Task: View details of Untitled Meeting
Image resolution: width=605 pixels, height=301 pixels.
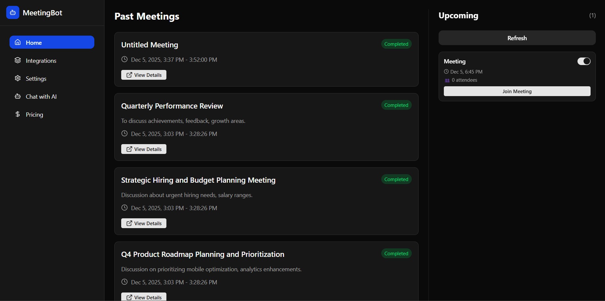Action: [144, 75]
